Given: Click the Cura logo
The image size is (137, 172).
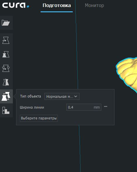Looking at the screenshot, I should pyautogui.click(x=16, y=5).
